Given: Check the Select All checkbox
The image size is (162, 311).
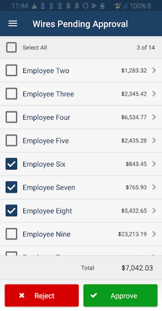Looking at the screenshot, I should [x=11, y=47].
